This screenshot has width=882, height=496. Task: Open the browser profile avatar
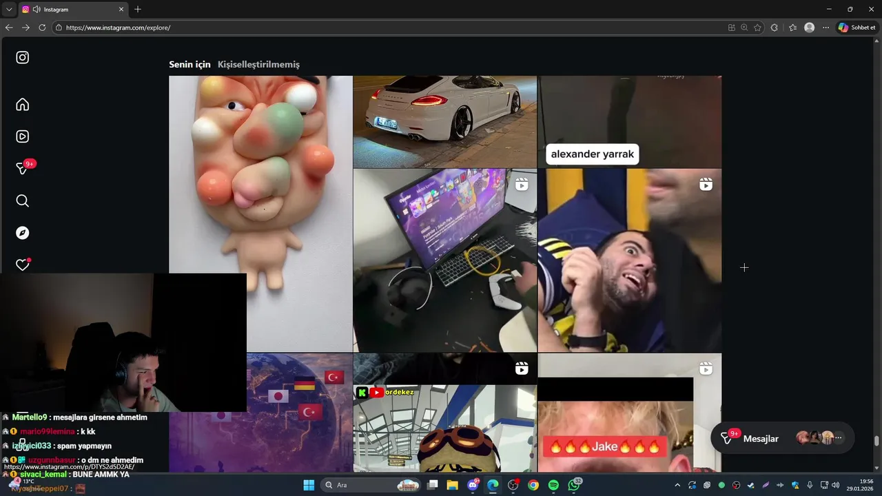coord(810,28)
